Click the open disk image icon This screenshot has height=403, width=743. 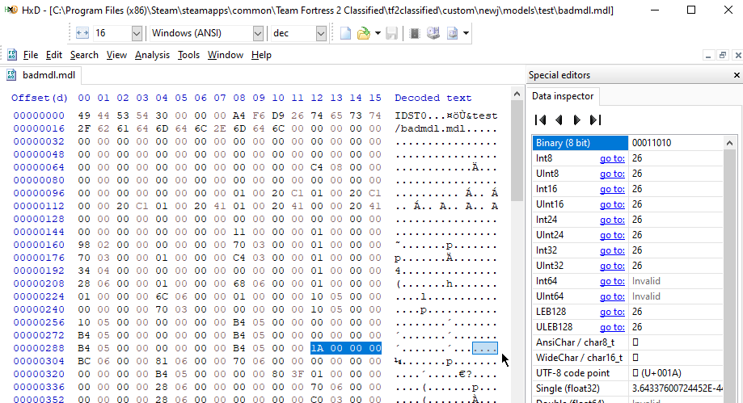coord(453,33)
